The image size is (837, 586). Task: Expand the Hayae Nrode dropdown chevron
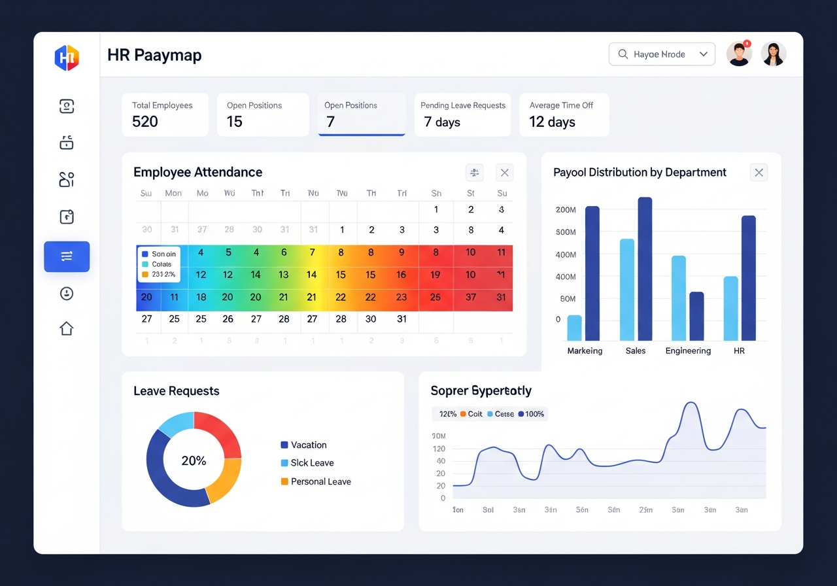point(704,54)
